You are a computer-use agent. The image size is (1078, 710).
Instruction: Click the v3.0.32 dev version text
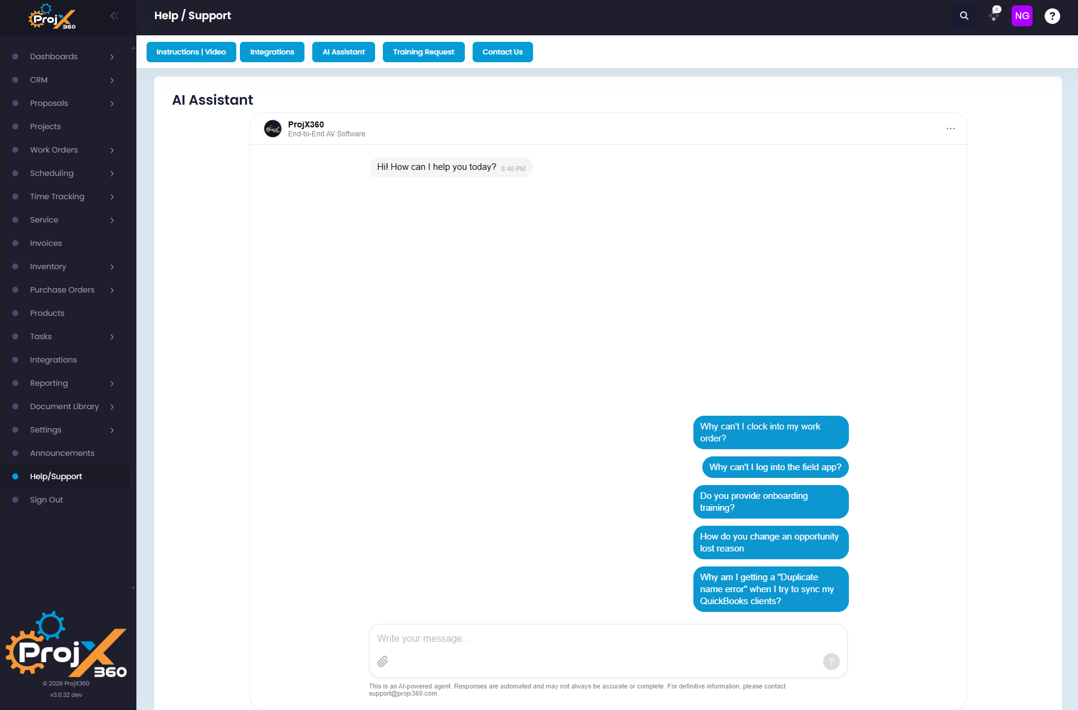point(66,695)
